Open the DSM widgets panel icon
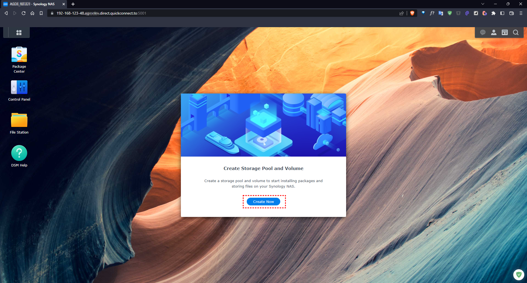 (505, 33)
